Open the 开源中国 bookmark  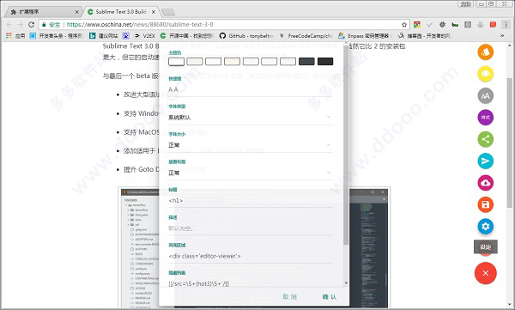[x=187, y=35]
